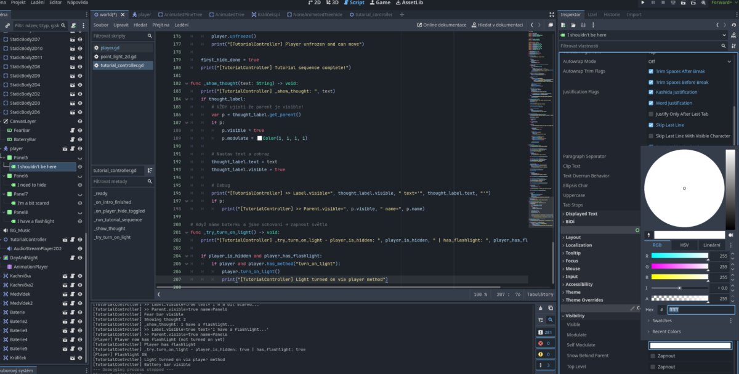Switch to the HSV color mode tab
Image resolution: width=739 pixels, height=374 pixels.
point(684,245)
